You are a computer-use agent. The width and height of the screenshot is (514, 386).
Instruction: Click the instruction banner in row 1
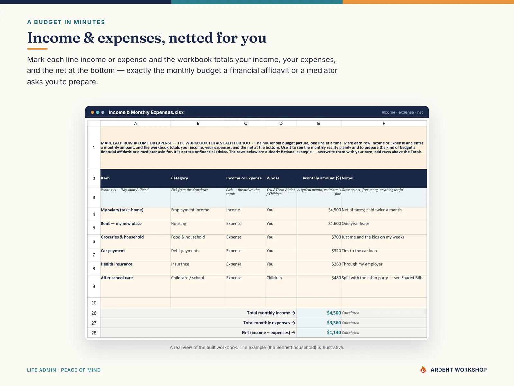pyautogui.click(x=263, y=148)
